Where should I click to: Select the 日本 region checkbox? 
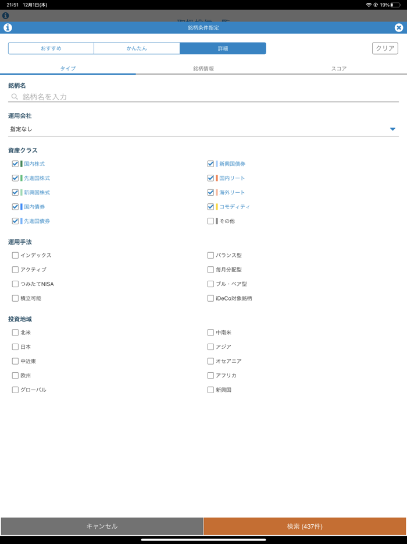coord(15,347)
